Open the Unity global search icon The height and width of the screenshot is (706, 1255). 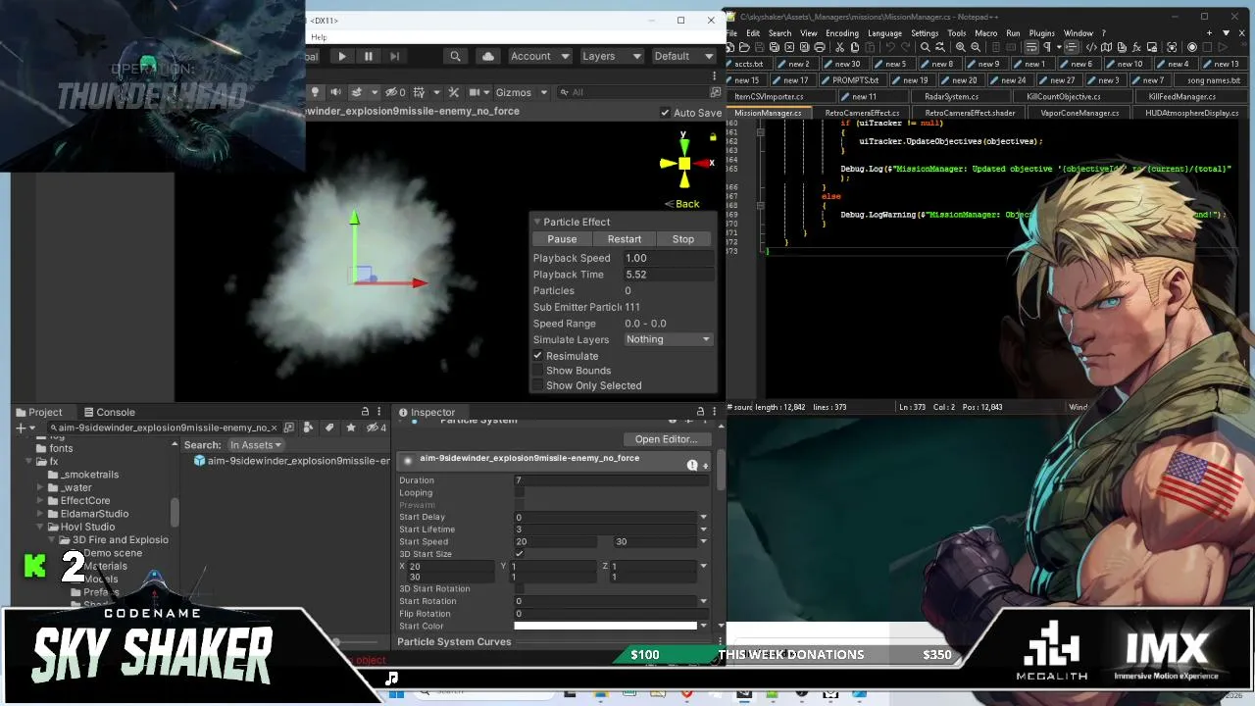pos(455,56)
